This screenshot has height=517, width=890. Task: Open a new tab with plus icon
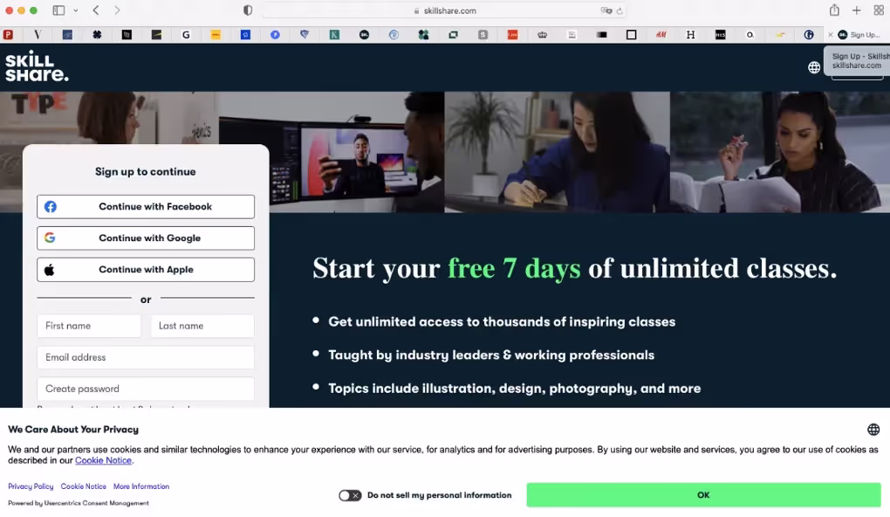[857, 10]
